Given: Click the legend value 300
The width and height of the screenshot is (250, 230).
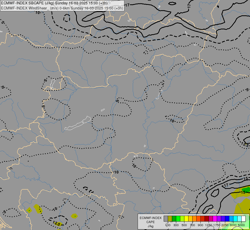Looking at the screenshot, I should pos(176,225).
